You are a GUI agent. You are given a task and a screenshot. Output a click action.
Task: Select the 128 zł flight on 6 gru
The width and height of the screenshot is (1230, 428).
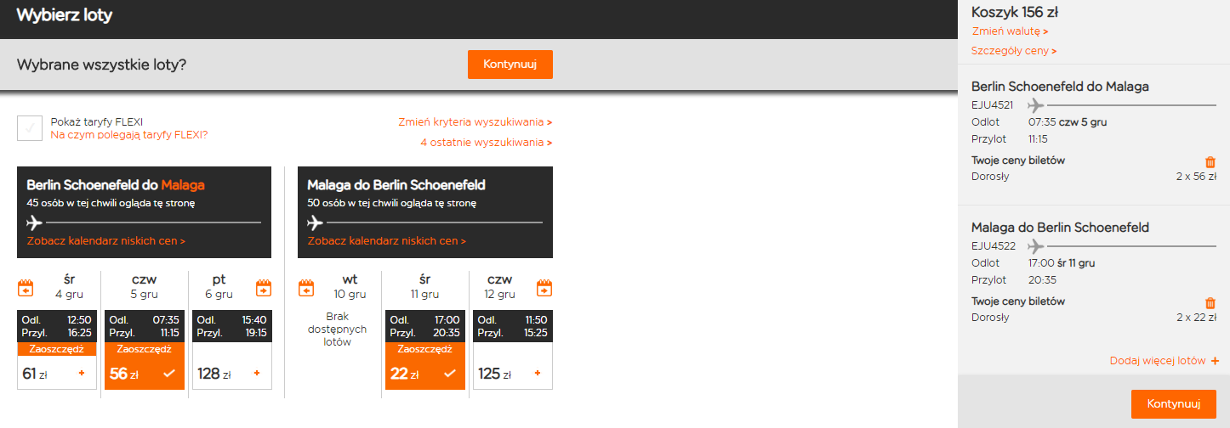click(x=232, y=350)
